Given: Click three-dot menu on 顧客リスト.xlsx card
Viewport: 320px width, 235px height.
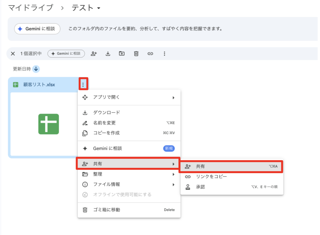Looking at the screenshot, I should pyautogui.click(x=83, y=85).
